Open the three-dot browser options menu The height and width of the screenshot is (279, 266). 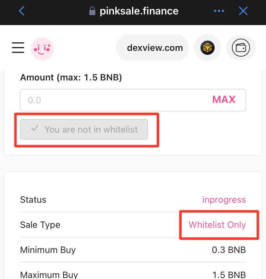pos(219,11)
